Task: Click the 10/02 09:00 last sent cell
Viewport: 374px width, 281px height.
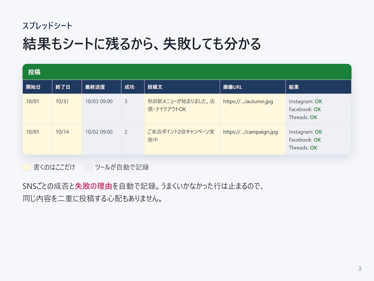Action: tap(101, 139)
